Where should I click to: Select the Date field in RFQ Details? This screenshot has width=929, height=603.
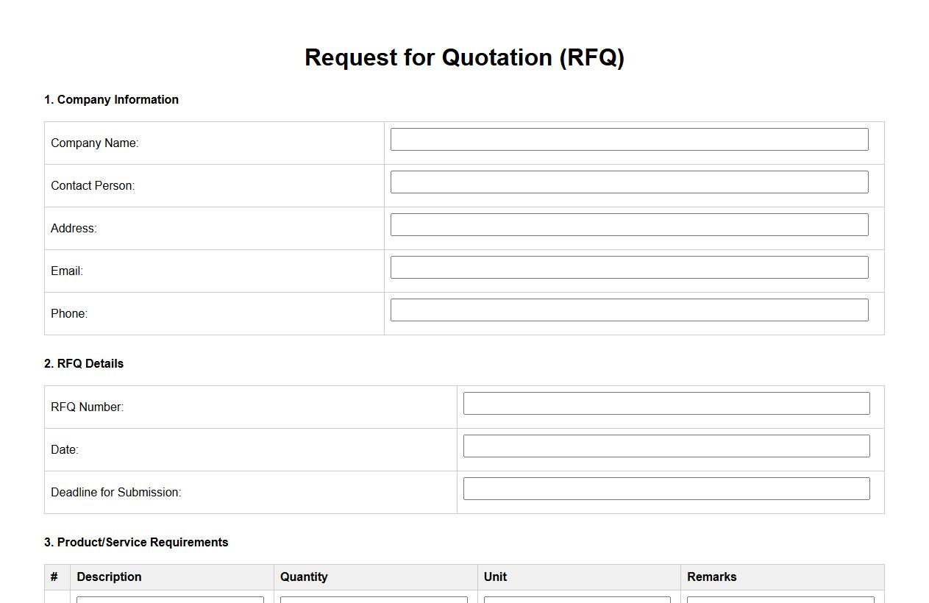tap(666, 446)
